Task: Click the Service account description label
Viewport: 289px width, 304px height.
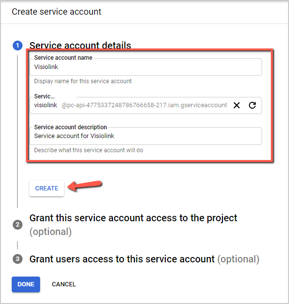Action: (70, 127)
